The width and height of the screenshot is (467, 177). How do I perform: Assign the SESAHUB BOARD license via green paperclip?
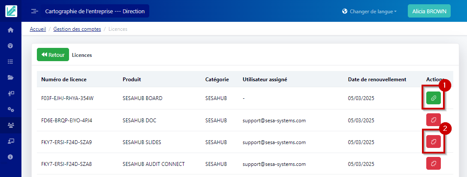(433, 98)
